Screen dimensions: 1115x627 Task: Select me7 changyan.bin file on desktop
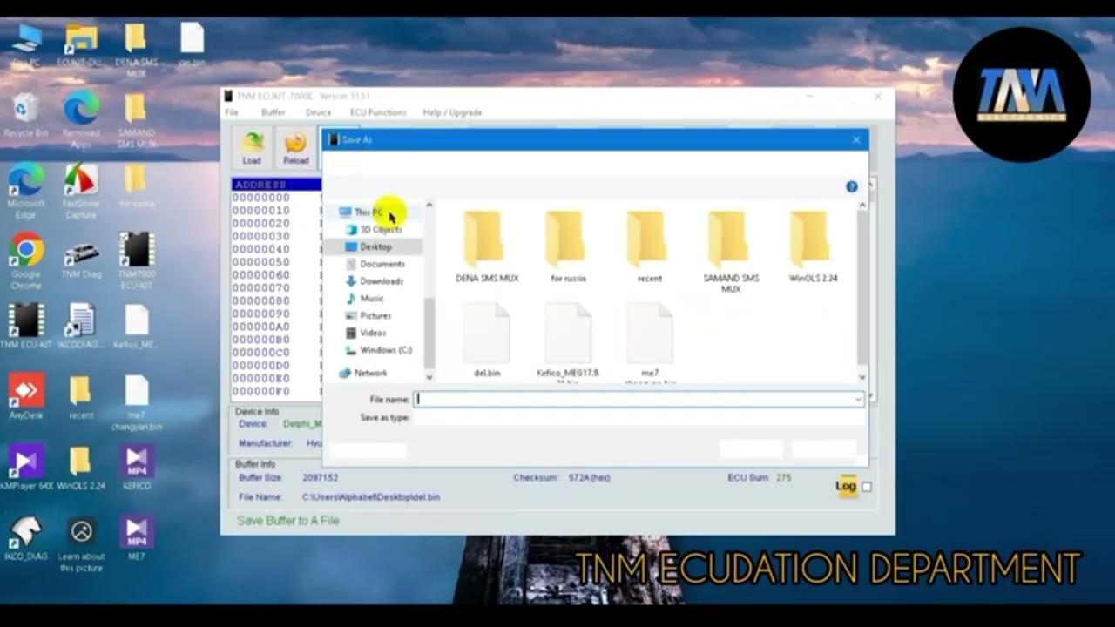point(137,402)
